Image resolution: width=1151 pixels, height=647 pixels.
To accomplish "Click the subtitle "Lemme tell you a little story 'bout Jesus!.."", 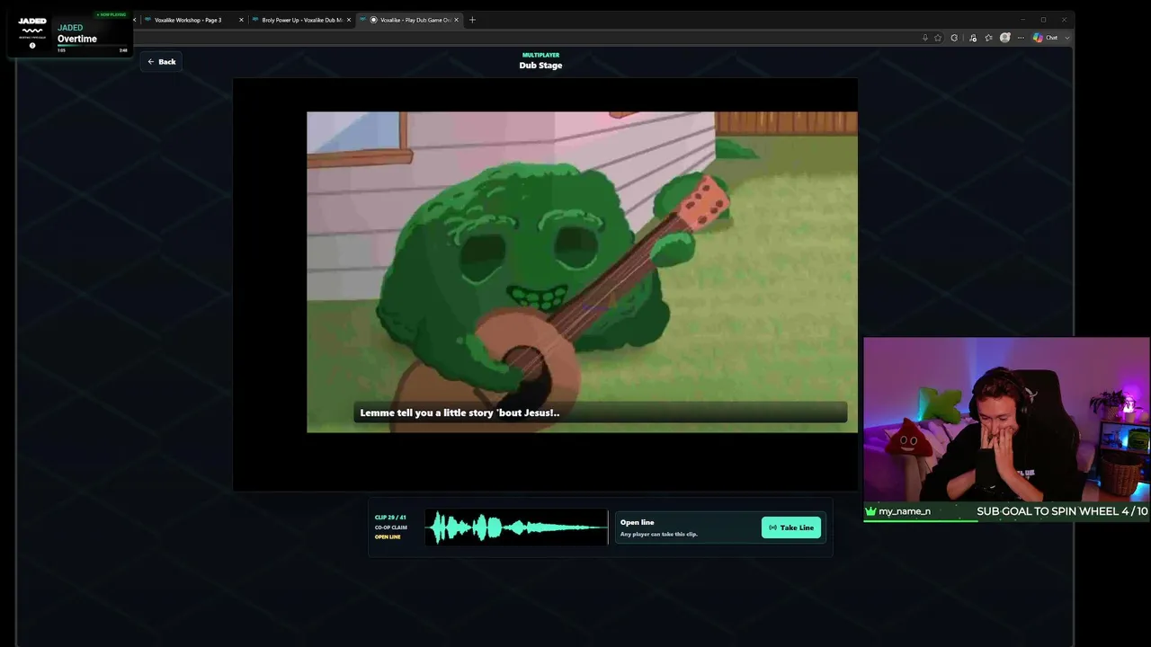I will click(460, 412).
